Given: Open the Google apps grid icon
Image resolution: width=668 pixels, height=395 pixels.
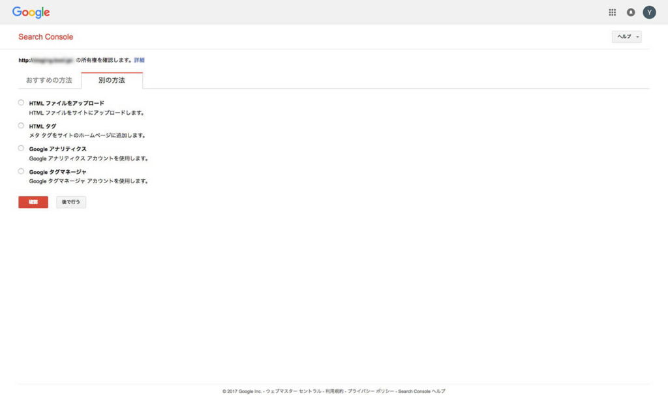Looking at the screenshot, I should click(x=612, y=12).
